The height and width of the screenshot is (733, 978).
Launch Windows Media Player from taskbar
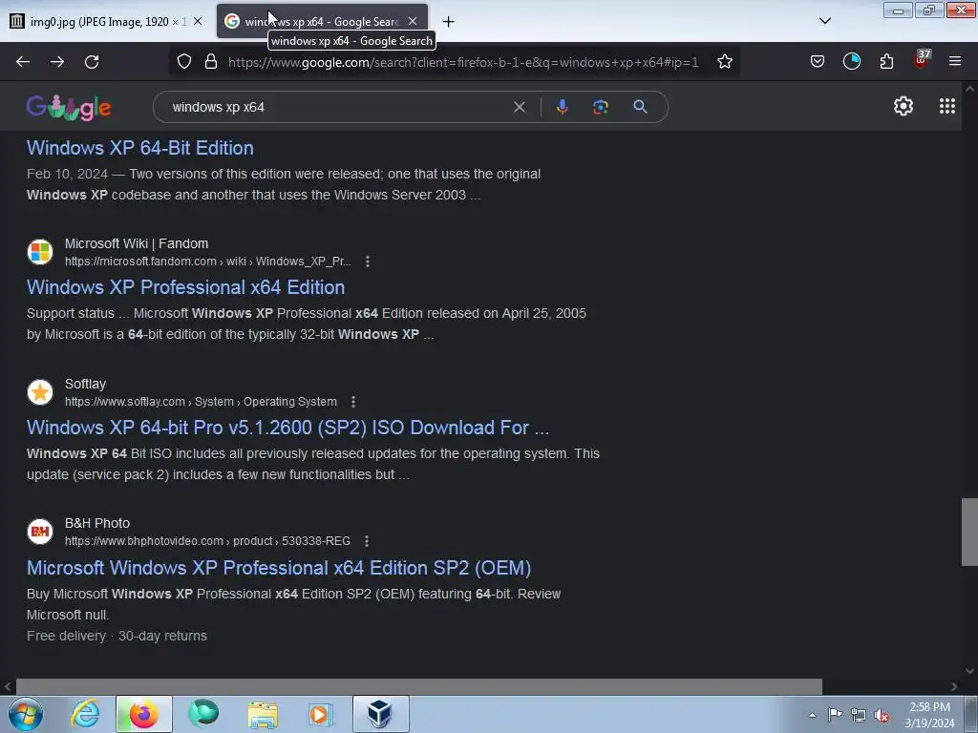(x=321, y=714)
